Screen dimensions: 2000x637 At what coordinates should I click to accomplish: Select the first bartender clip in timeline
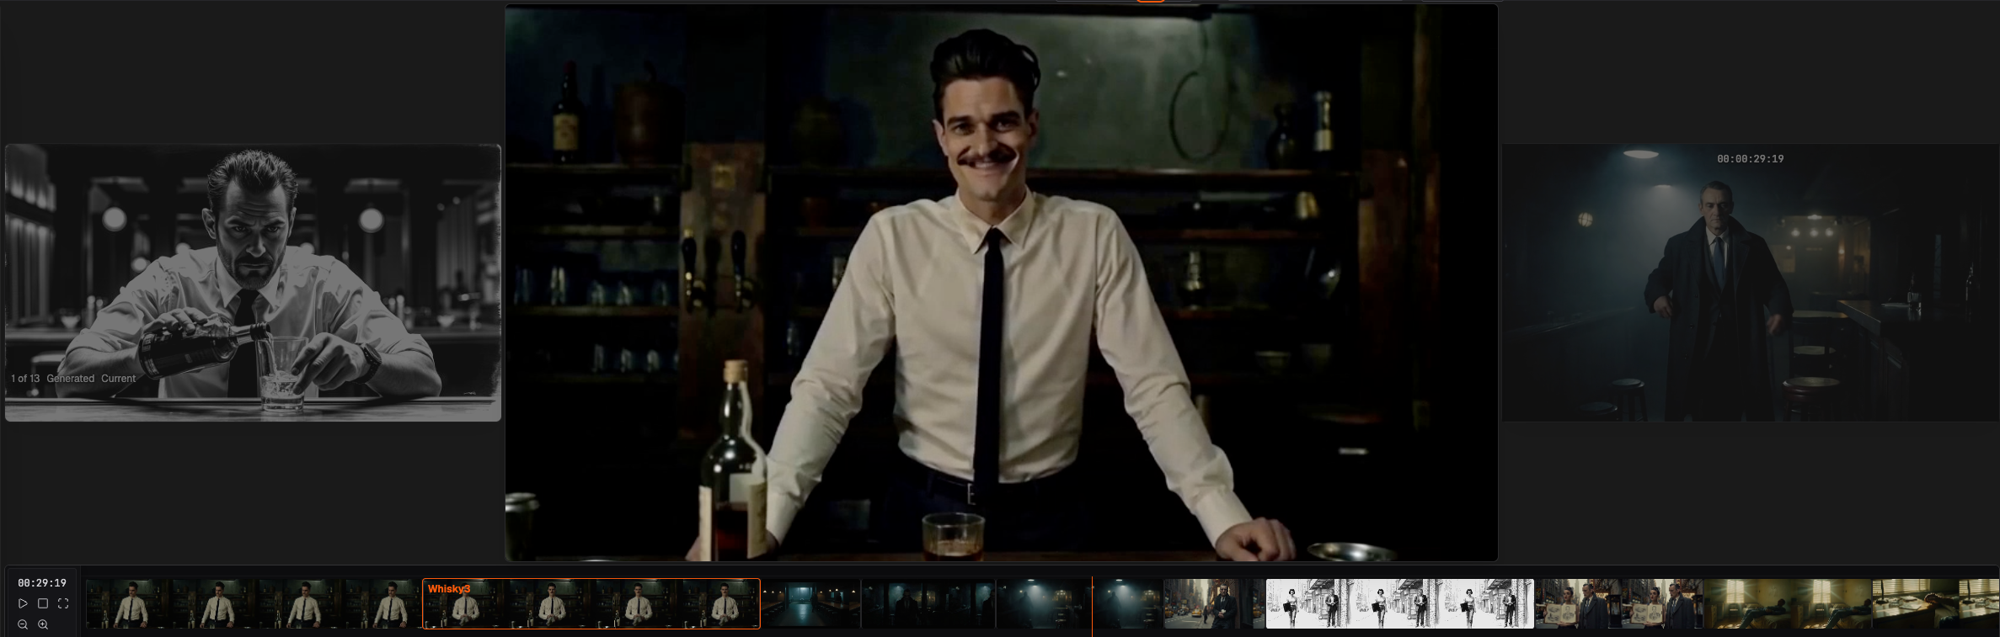click(x=254, y=603)
